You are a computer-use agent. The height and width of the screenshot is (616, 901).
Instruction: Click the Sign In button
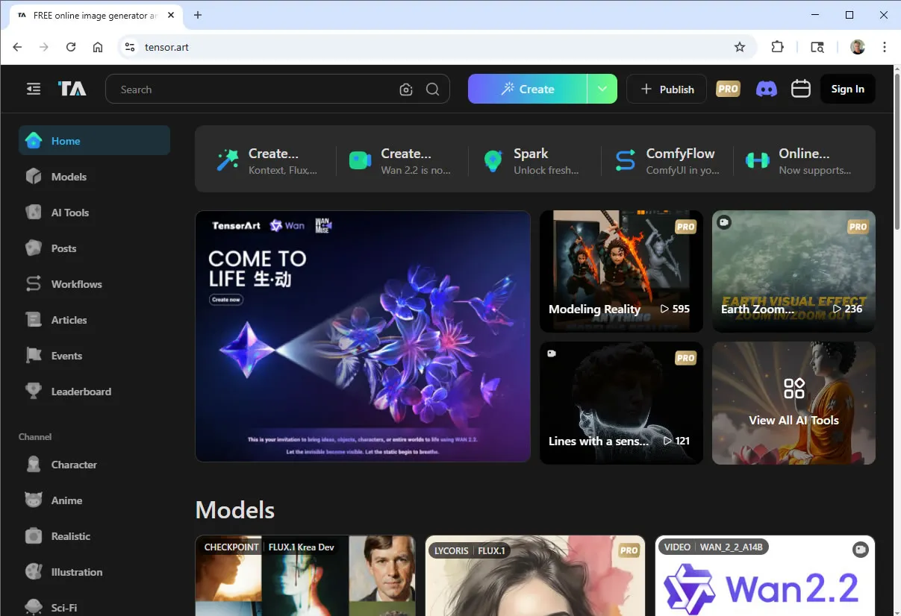[848, 89]
